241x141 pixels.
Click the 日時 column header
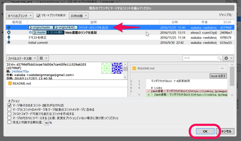(175, 22)
